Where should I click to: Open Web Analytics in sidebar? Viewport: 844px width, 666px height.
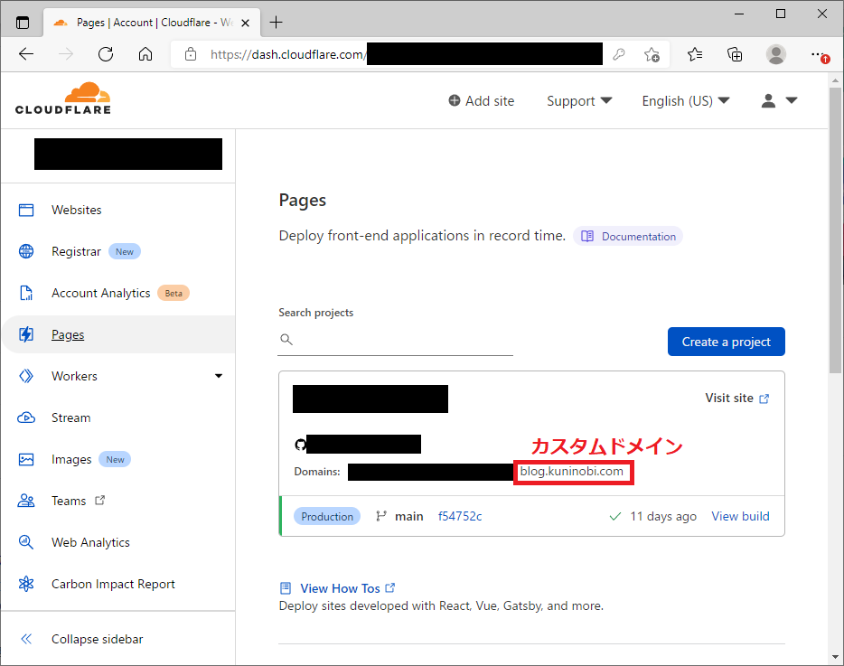pos(90,542)
